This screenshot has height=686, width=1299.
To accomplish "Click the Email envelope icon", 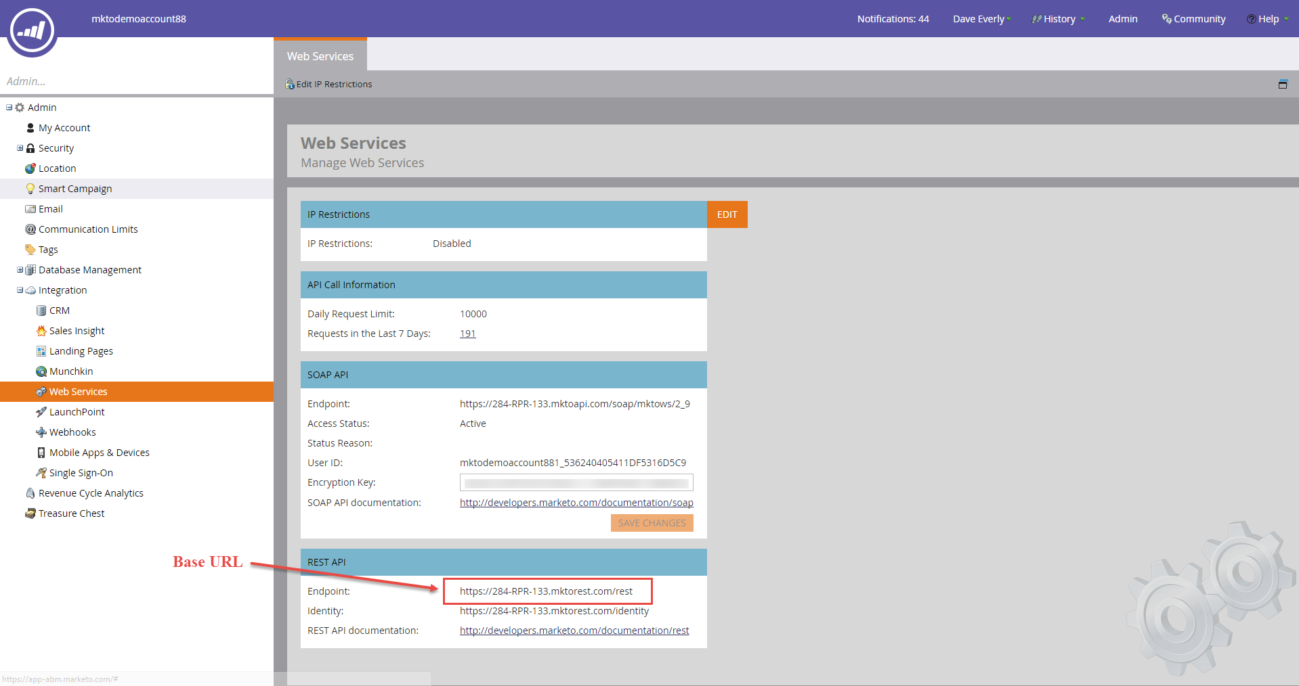I will [x=30, y=209].
